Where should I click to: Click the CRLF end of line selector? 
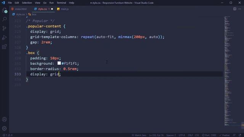click(190, 135)
